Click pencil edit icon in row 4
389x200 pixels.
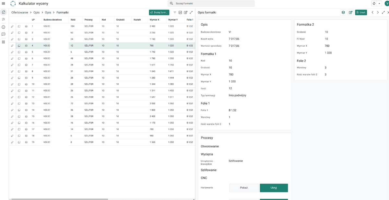[x=12, y=46]
